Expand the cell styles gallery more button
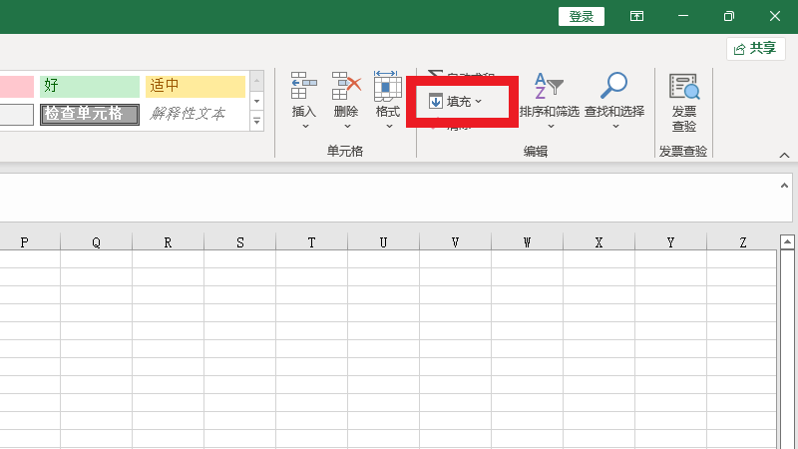Image resolution: width=798 pixels, height=449 pixels. (256, 122)
